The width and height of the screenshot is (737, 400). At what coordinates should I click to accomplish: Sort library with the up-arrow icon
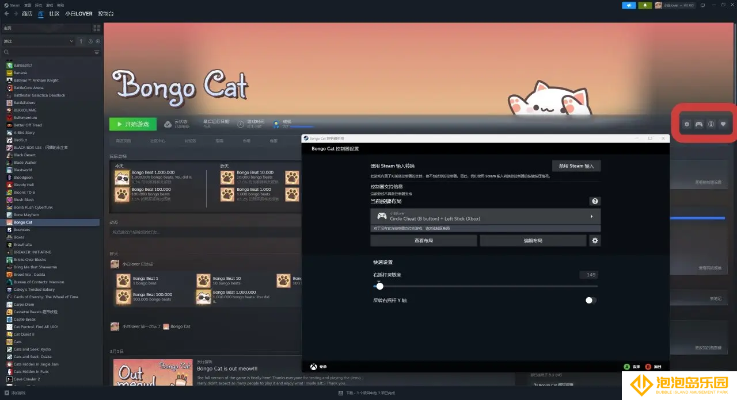tap(81, 41)
